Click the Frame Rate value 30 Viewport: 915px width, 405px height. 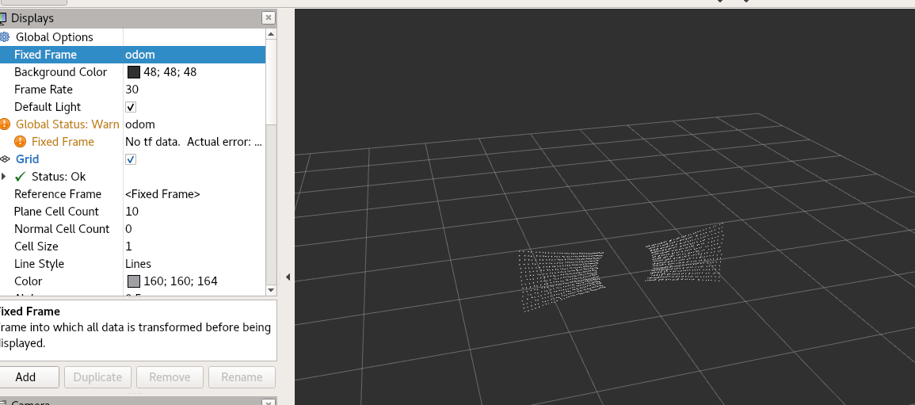pyautogui.click(x=132, y=90)
